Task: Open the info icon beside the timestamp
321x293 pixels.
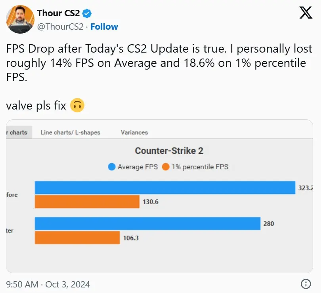Action: (306, 284)
